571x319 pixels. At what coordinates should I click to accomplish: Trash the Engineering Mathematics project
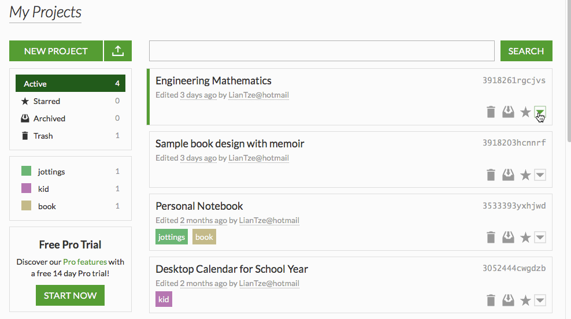pyautogui.click(x=491, y=112)
